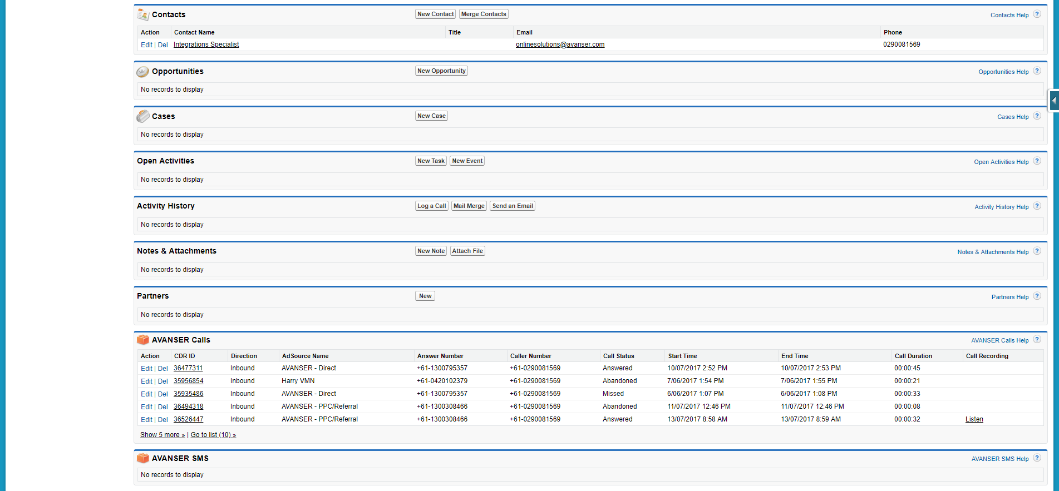Click Send an Email button
Screen dimensions: 1059x491
pos(513,206)
